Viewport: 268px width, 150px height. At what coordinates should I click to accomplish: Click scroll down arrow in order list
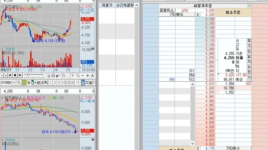coord(193,144)
